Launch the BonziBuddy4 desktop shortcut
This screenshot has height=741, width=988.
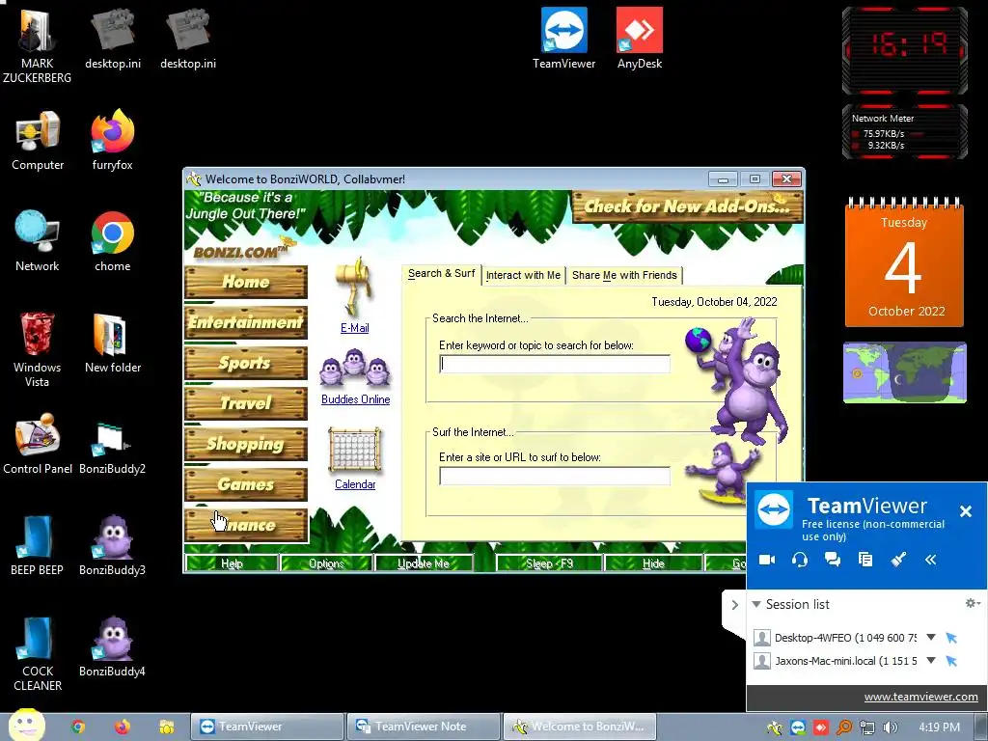(112, 646)
